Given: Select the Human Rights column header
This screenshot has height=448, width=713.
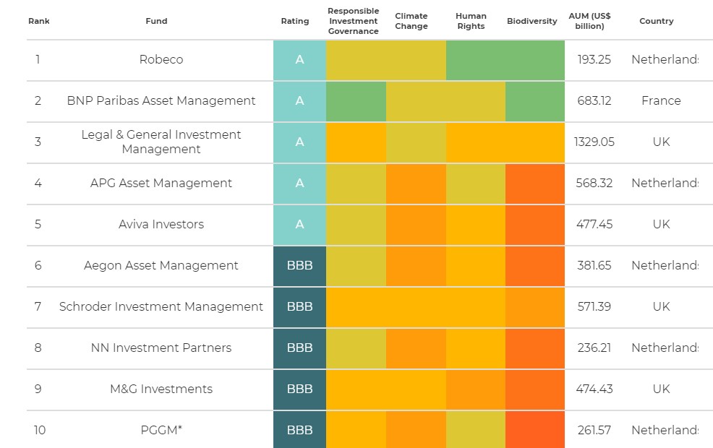Looking at the screenshot, I should (x=471, y=21).
